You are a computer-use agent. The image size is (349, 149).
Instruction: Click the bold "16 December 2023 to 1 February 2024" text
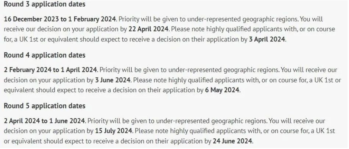60,19
